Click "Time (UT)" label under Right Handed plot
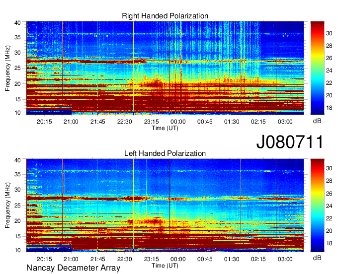 [x=165, y=128]
